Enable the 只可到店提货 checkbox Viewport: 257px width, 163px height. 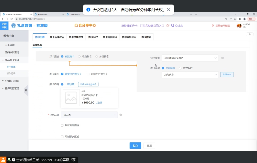pos(62,125)
